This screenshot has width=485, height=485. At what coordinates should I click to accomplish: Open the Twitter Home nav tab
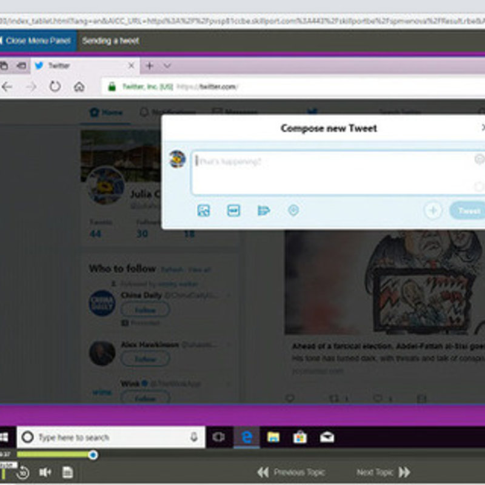pos(105,113)
